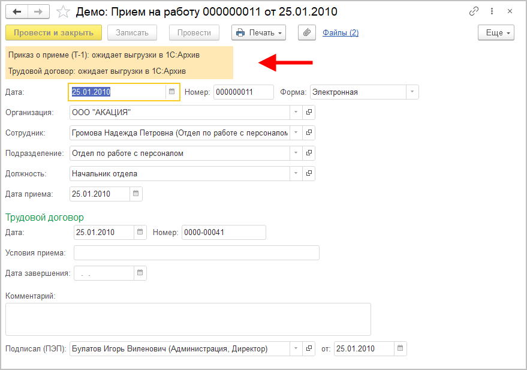This screenshot has height=370, width=527.
Task: Open calendar for signature date field
Action: click(x=400, y=348)
